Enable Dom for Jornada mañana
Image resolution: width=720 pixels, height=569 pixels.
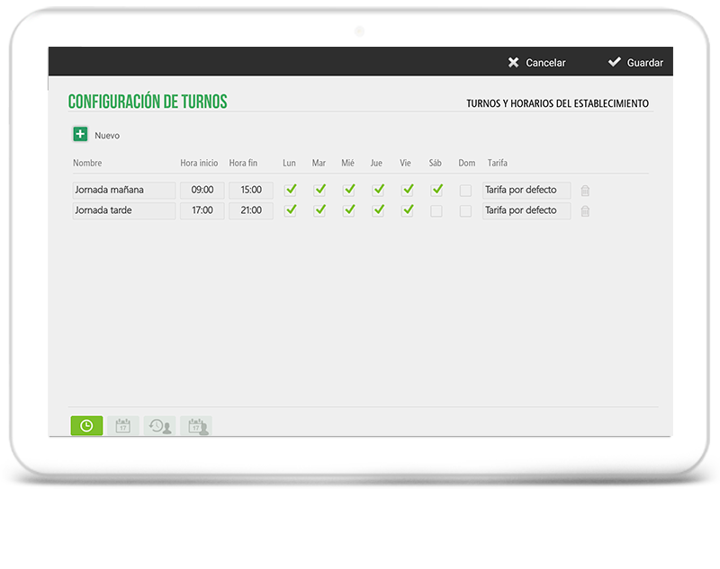point(465,190)
